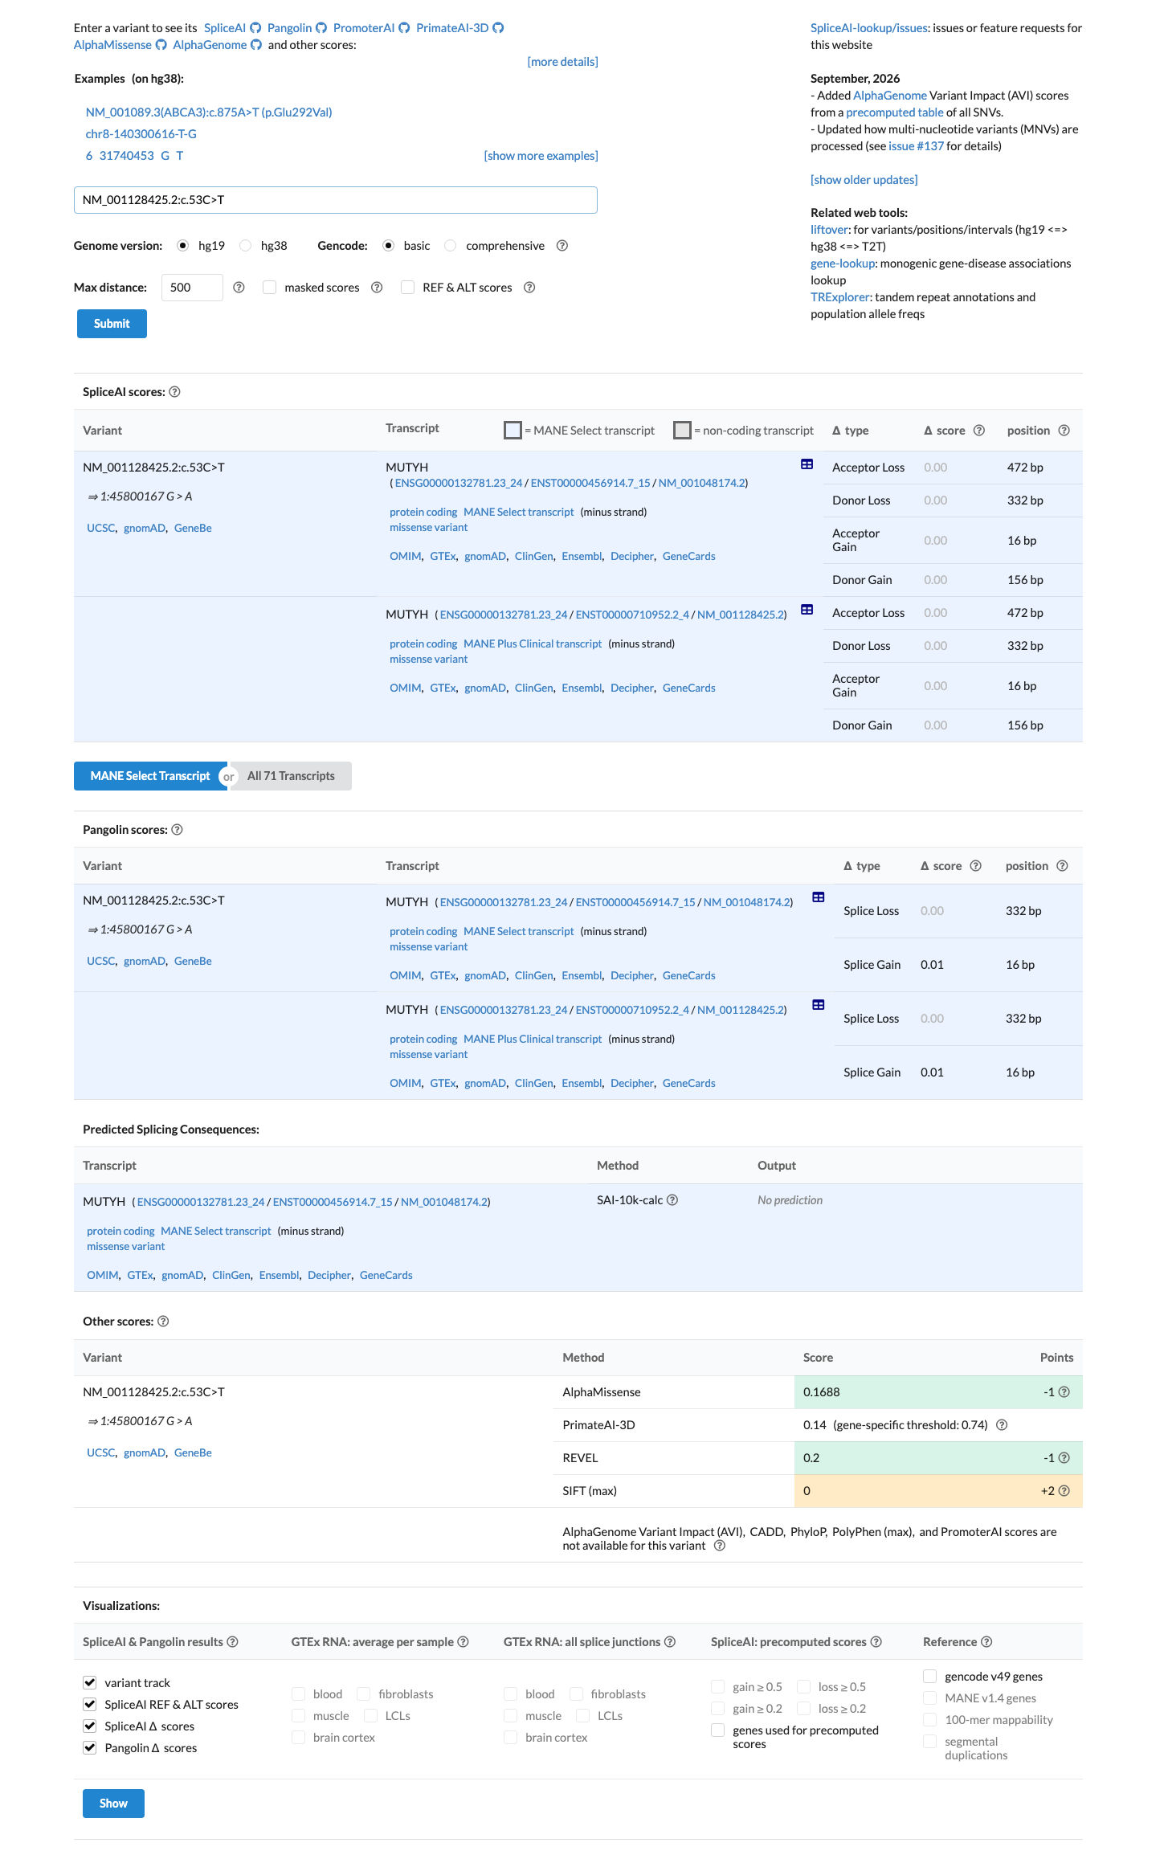Click PrimateAI-3D threshold help icon
This screenshot has width=1168, height=1863.
click(x=1002, y=1425)
